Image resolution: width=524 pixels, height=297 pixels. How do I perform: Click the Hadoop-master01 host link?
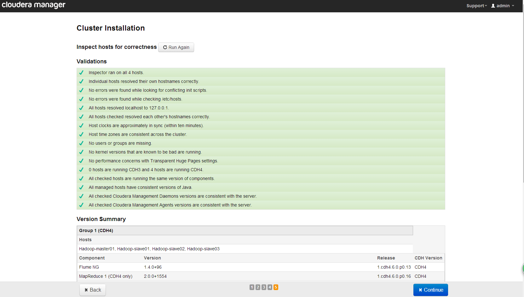pos(97,249)
